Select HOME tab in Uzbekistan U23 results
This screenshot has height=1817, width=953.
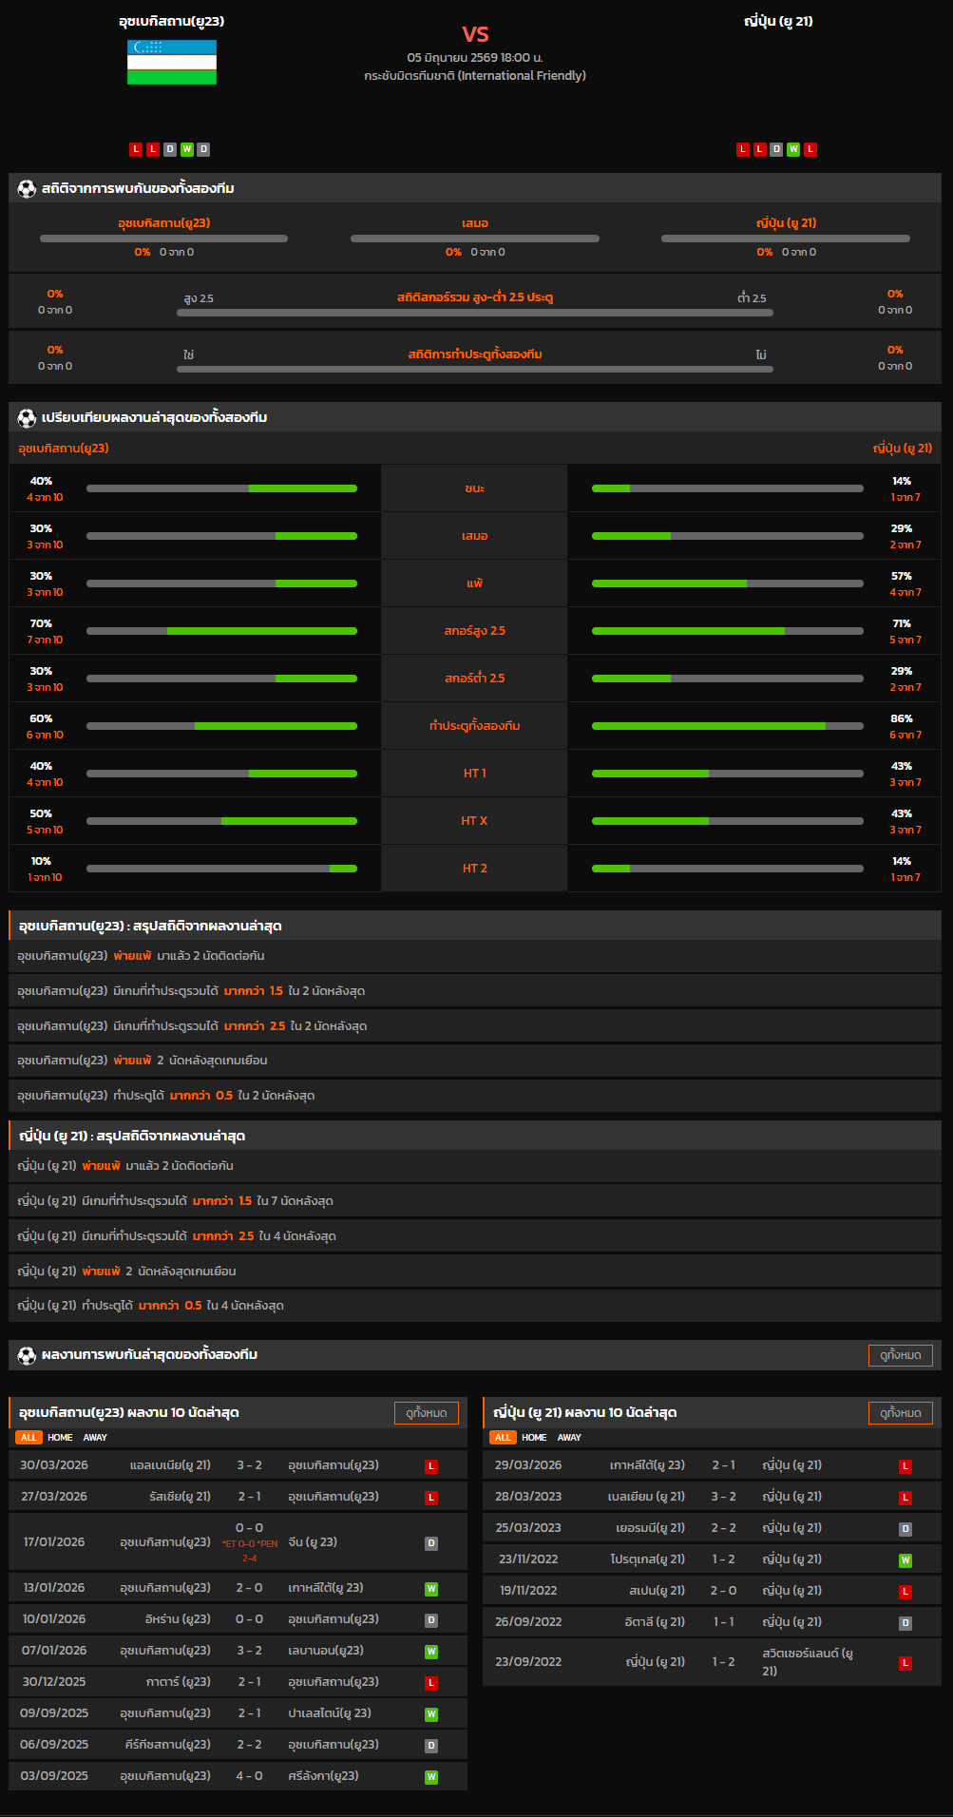[60, 1438]
